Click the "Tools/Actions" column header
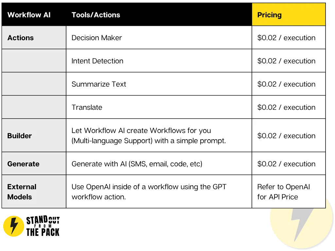 coord(96,15)
